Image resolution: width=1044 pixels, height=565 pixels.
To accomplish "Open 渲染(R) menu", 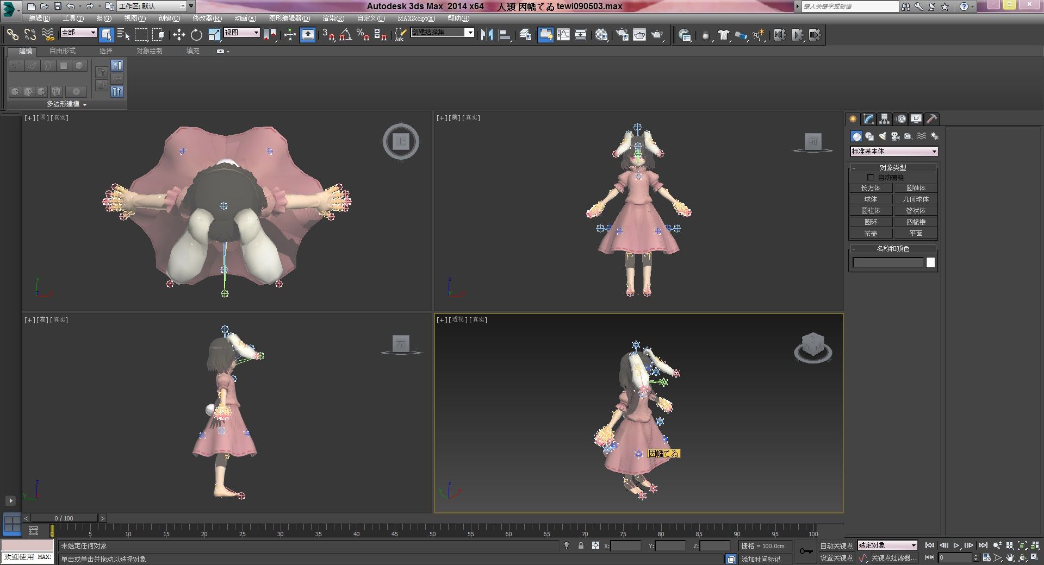I will pos(333,18).
